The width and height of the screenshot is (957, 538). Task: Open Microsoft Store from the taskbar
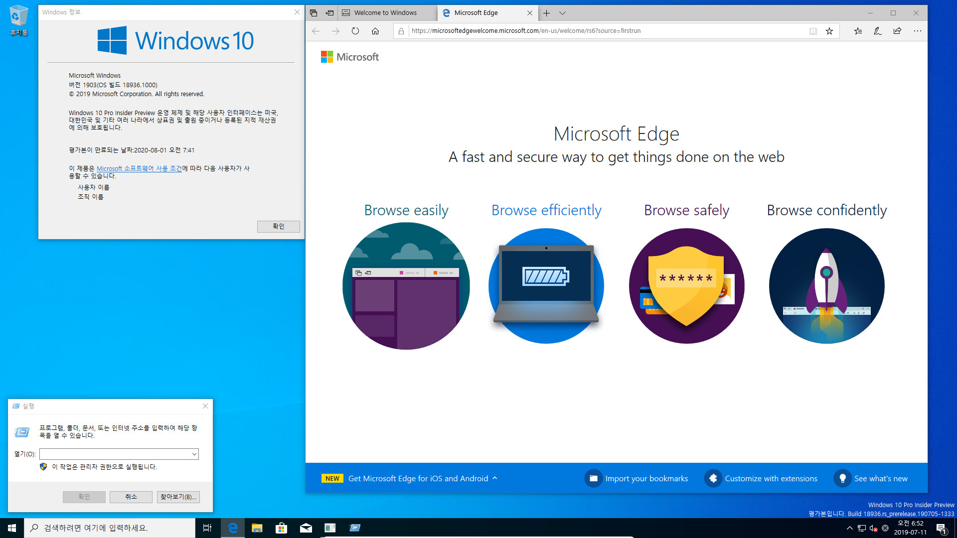click(281, 528)
